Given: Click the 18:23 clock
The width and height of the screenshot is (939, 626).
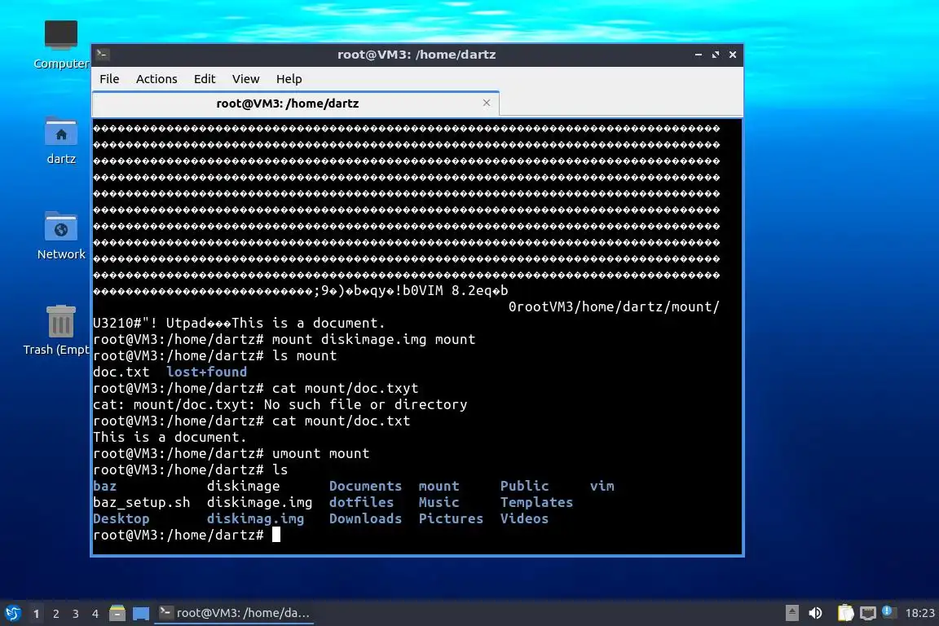Looking at the screenshot, I should [919, 613].
